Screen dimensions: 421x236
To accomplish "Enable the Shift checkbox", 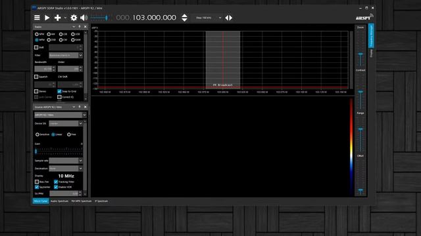I will click(x=36, y=47).
